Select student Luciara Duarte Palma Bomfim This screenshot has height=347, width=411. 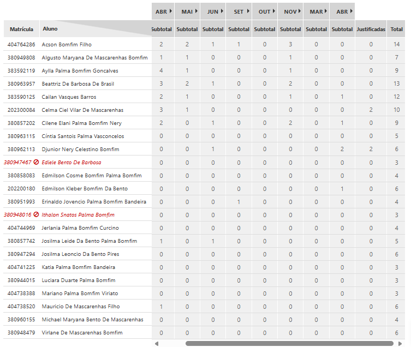tap(79, 280)
